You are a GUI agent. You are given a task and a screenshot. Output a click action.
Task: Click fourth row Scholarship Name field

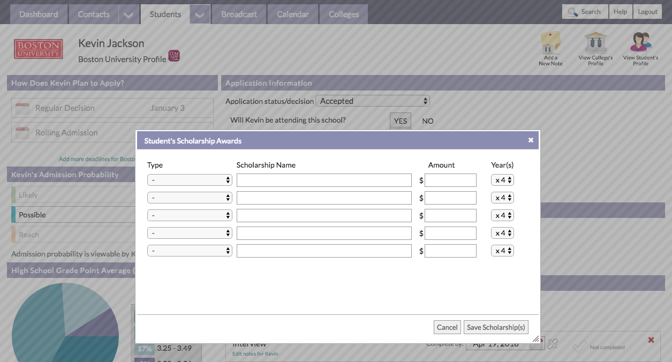(324, 233)
